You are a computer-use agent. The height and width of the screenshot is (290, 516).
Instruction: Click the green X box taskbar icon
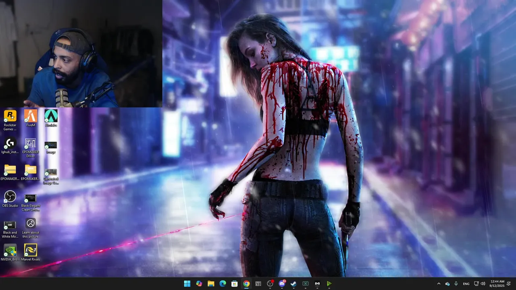pyautogui.click(x=306, y=284)
